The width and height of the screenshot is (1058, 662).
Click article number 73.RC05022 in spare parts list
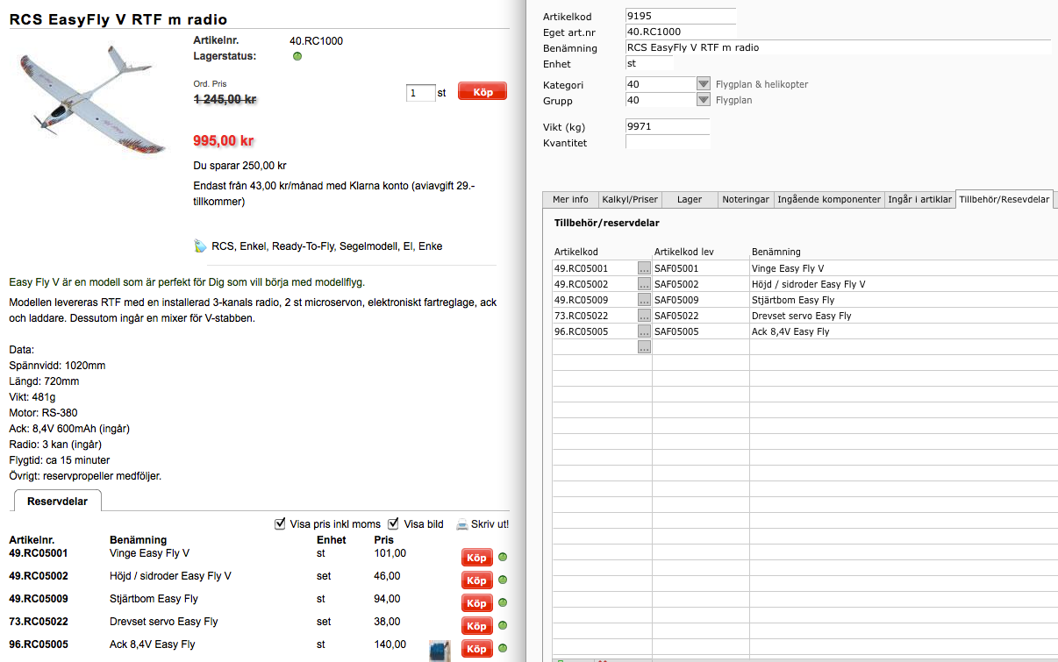39,622
